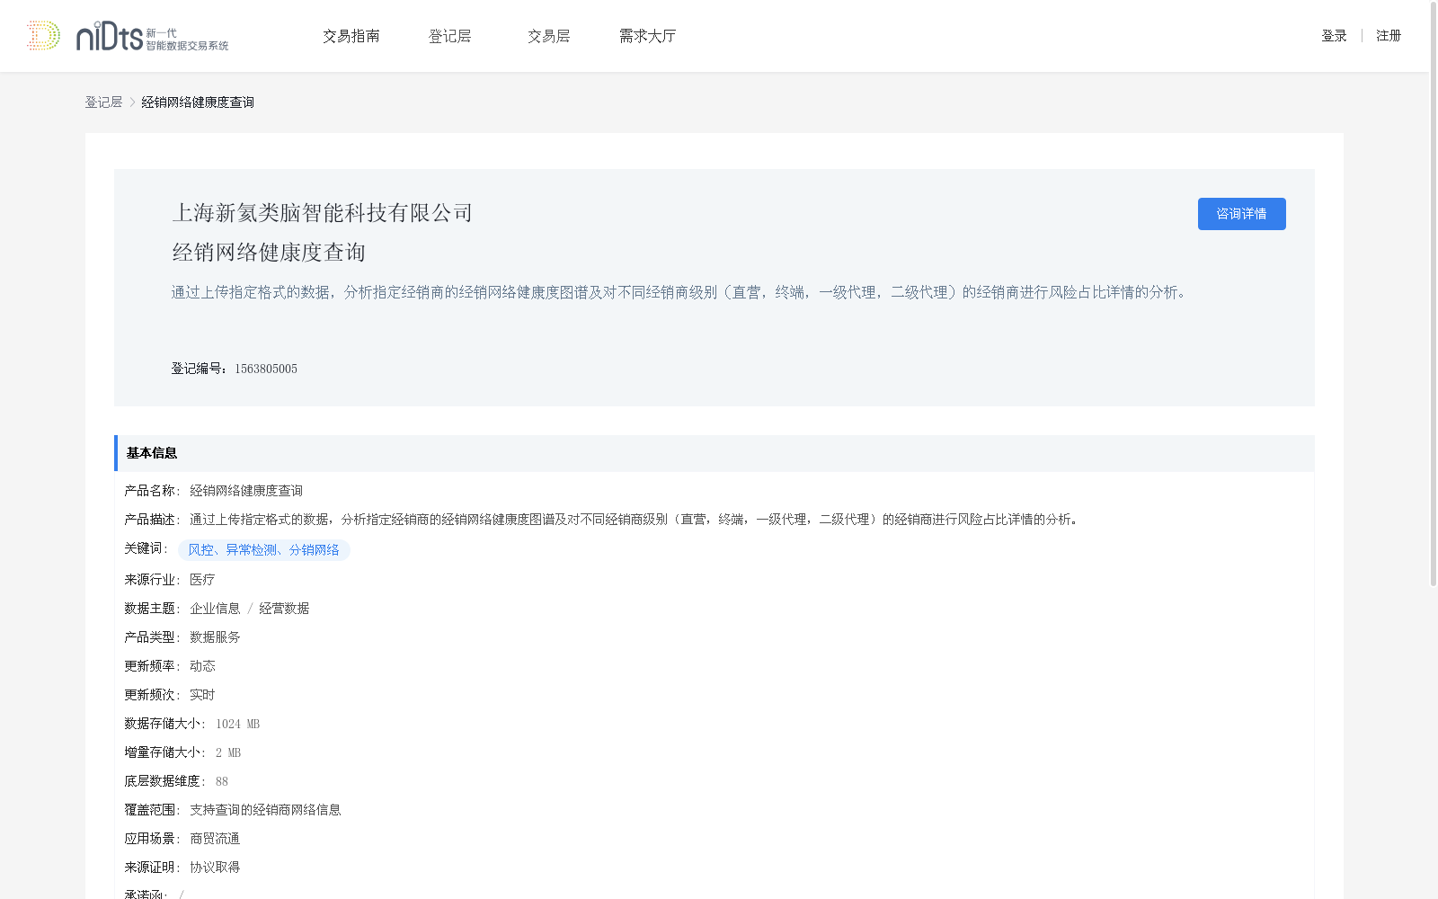1438x899 pixels.
Task: Open the 交易层 menu
Action: pyautogui.click(x=549, y=36)
